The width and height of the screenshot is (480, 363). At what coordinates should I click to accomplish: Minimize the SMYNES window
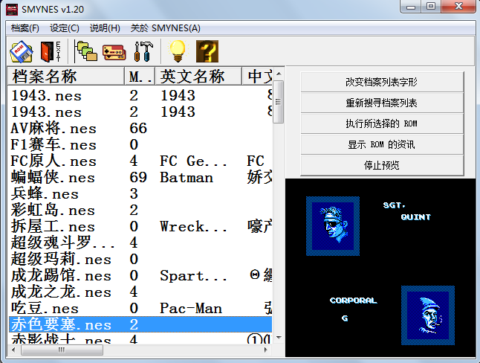[411, 6]
